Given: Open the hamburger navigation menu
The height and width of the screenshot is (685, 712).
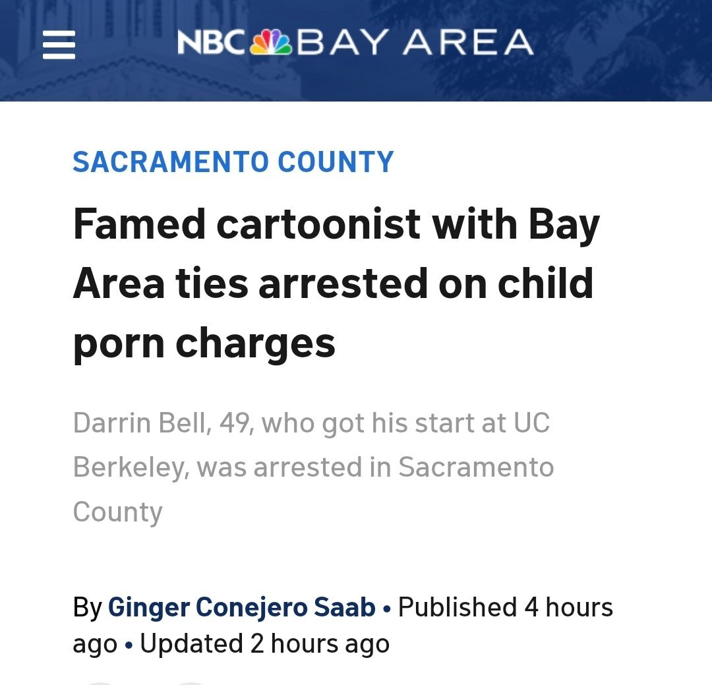Looking at the screenshot, I should pos(59,46).
